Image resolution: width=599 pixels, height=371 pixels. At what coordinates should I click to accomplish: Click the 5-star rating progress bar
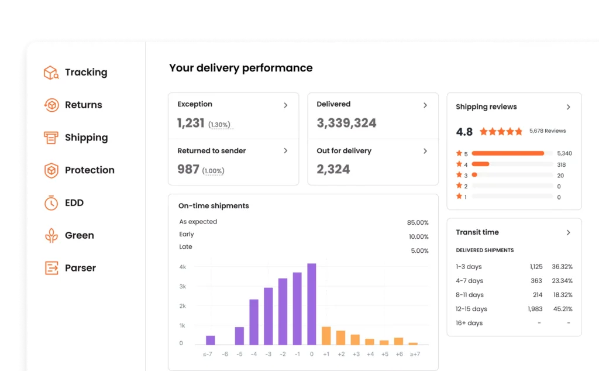click(x=512, y=153)
